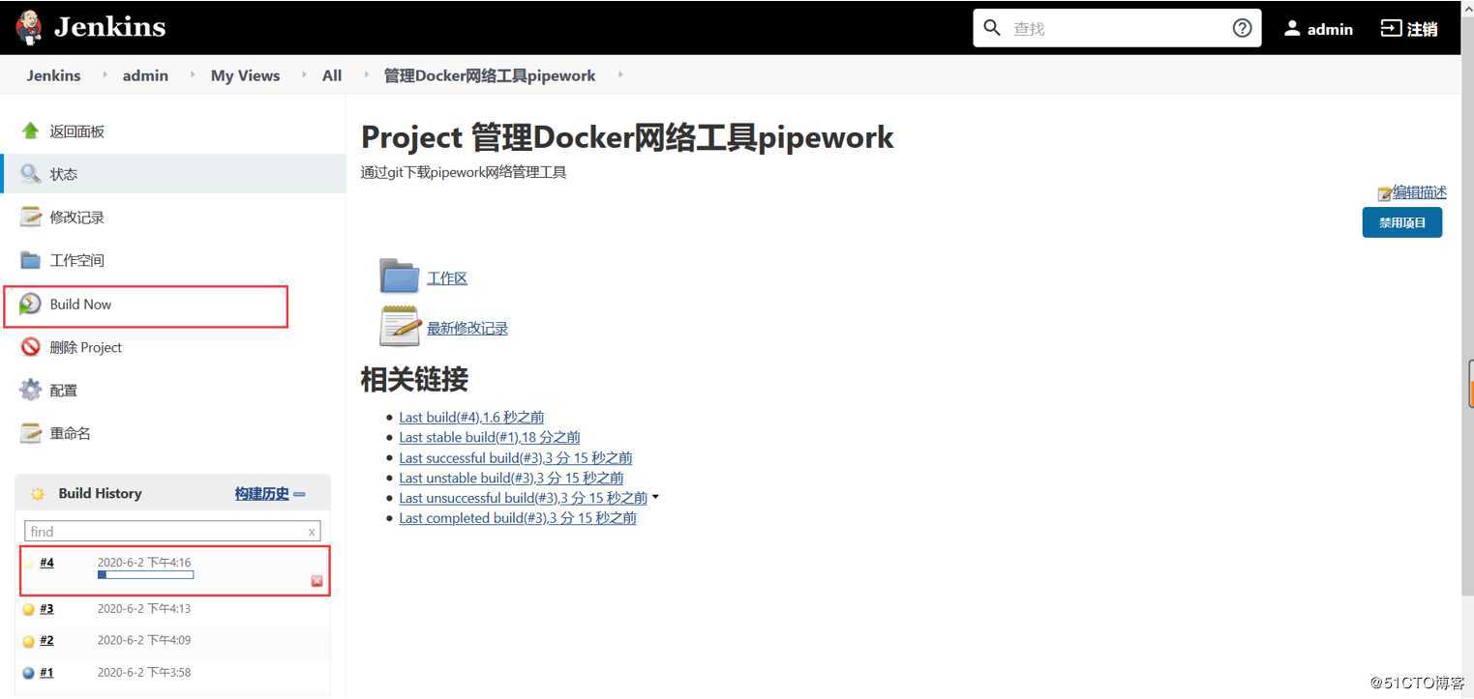1474x699 pixels.
Task: Click the admin user icon
Action: [1292, 28]
